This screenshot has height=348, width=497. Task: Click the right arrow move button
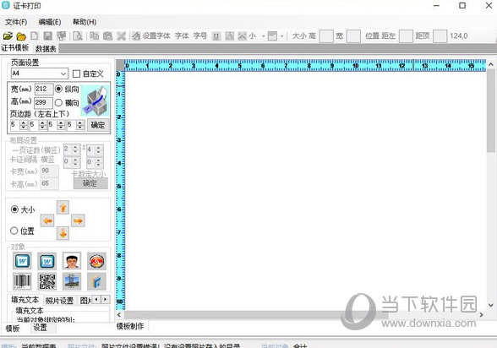click(x=78, y=220)
